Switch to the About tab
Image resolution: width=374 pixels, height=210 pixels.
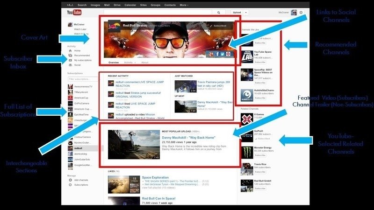click(x=145, y=63)
